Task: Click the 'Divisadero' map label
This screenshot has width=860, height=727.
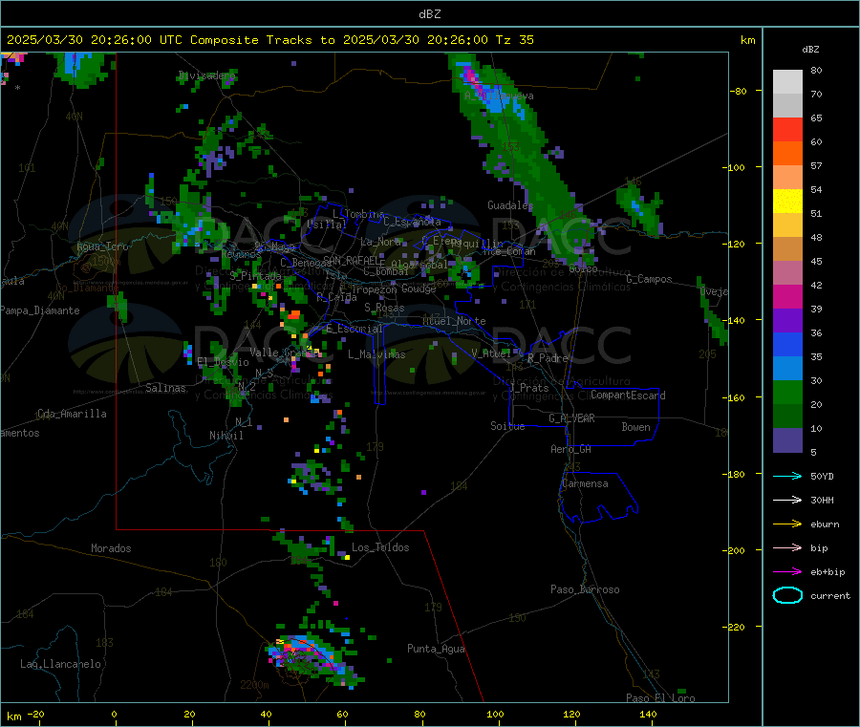Action: pos(206,75)
